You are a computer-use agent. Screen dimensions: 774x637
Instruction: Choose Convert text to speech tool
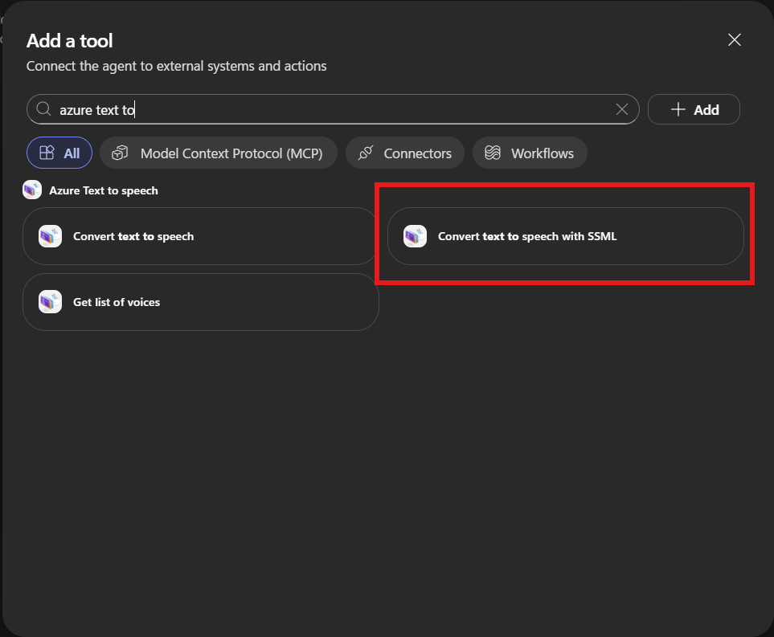pos(200,236)
